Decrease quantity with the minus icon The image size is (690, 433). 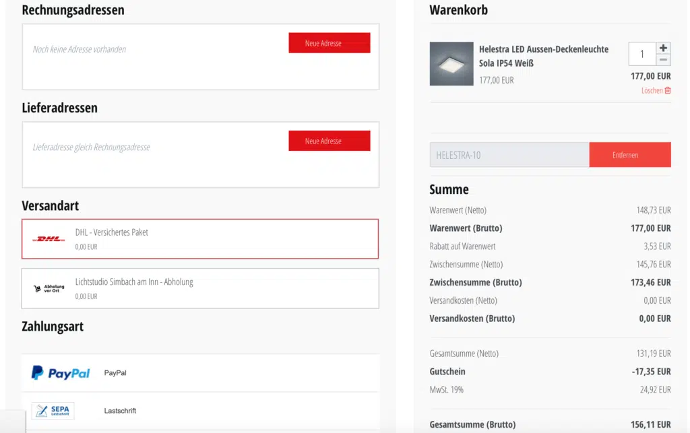point(663,60)
